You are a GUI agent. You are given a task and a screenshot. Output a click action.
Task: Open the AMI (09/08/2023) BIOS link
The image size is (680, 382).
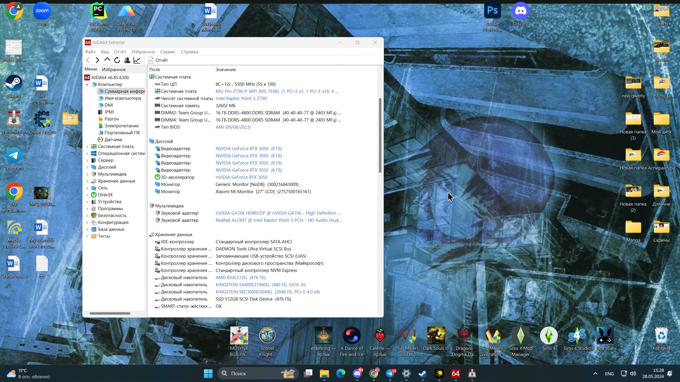pyautogui.click(x=233, y=127)
